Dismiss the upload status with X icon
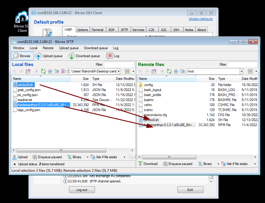The image size is (265, 203). [x=14, y=164]
